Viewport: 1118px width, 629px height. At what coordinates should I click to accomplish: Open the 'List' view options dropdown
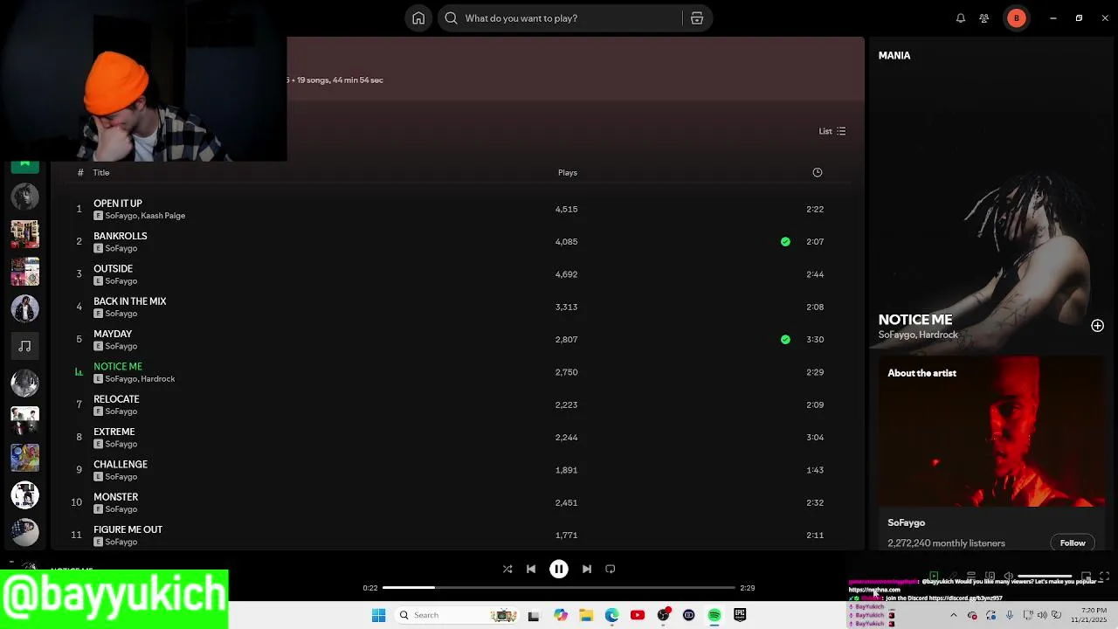click(x=832, y=131)
